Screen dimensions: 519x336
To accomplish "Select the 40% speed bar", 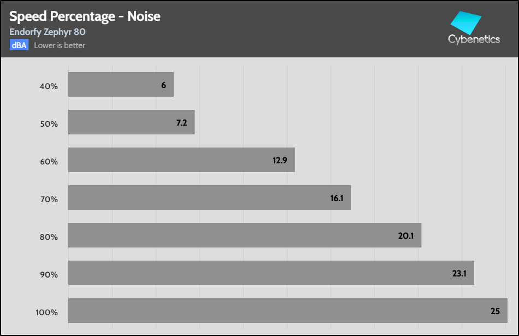I will [x=121, y=85].
